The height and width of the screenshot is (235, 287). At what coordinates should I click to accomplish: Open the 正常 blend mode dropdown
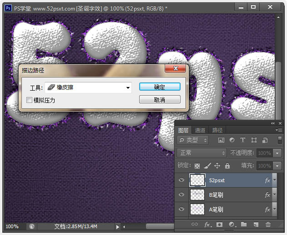pyautogui.click(x=201, y=153)
